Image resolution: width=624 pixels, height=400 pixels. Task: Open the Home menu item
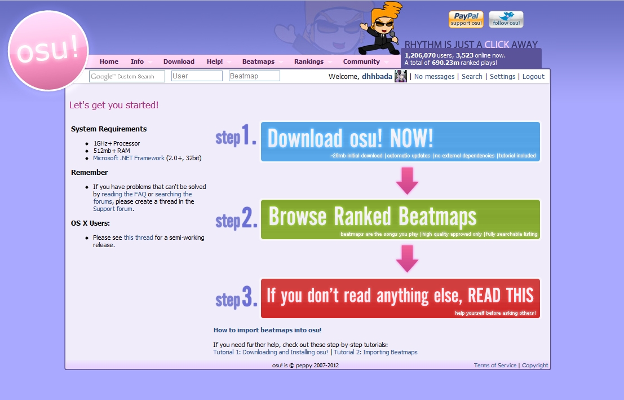109,61
